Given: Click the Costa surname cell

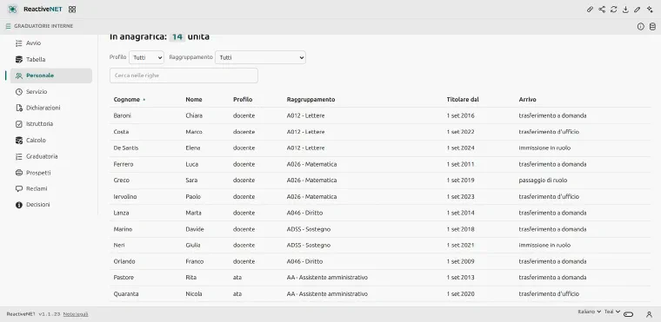Looking at the screenshot, I should point(122,132).
